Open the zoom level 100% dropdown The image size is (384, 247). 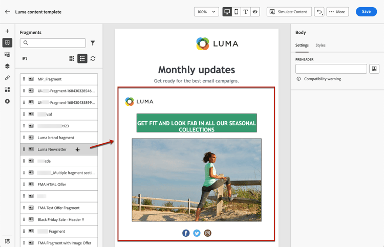(x=206, y=12)
